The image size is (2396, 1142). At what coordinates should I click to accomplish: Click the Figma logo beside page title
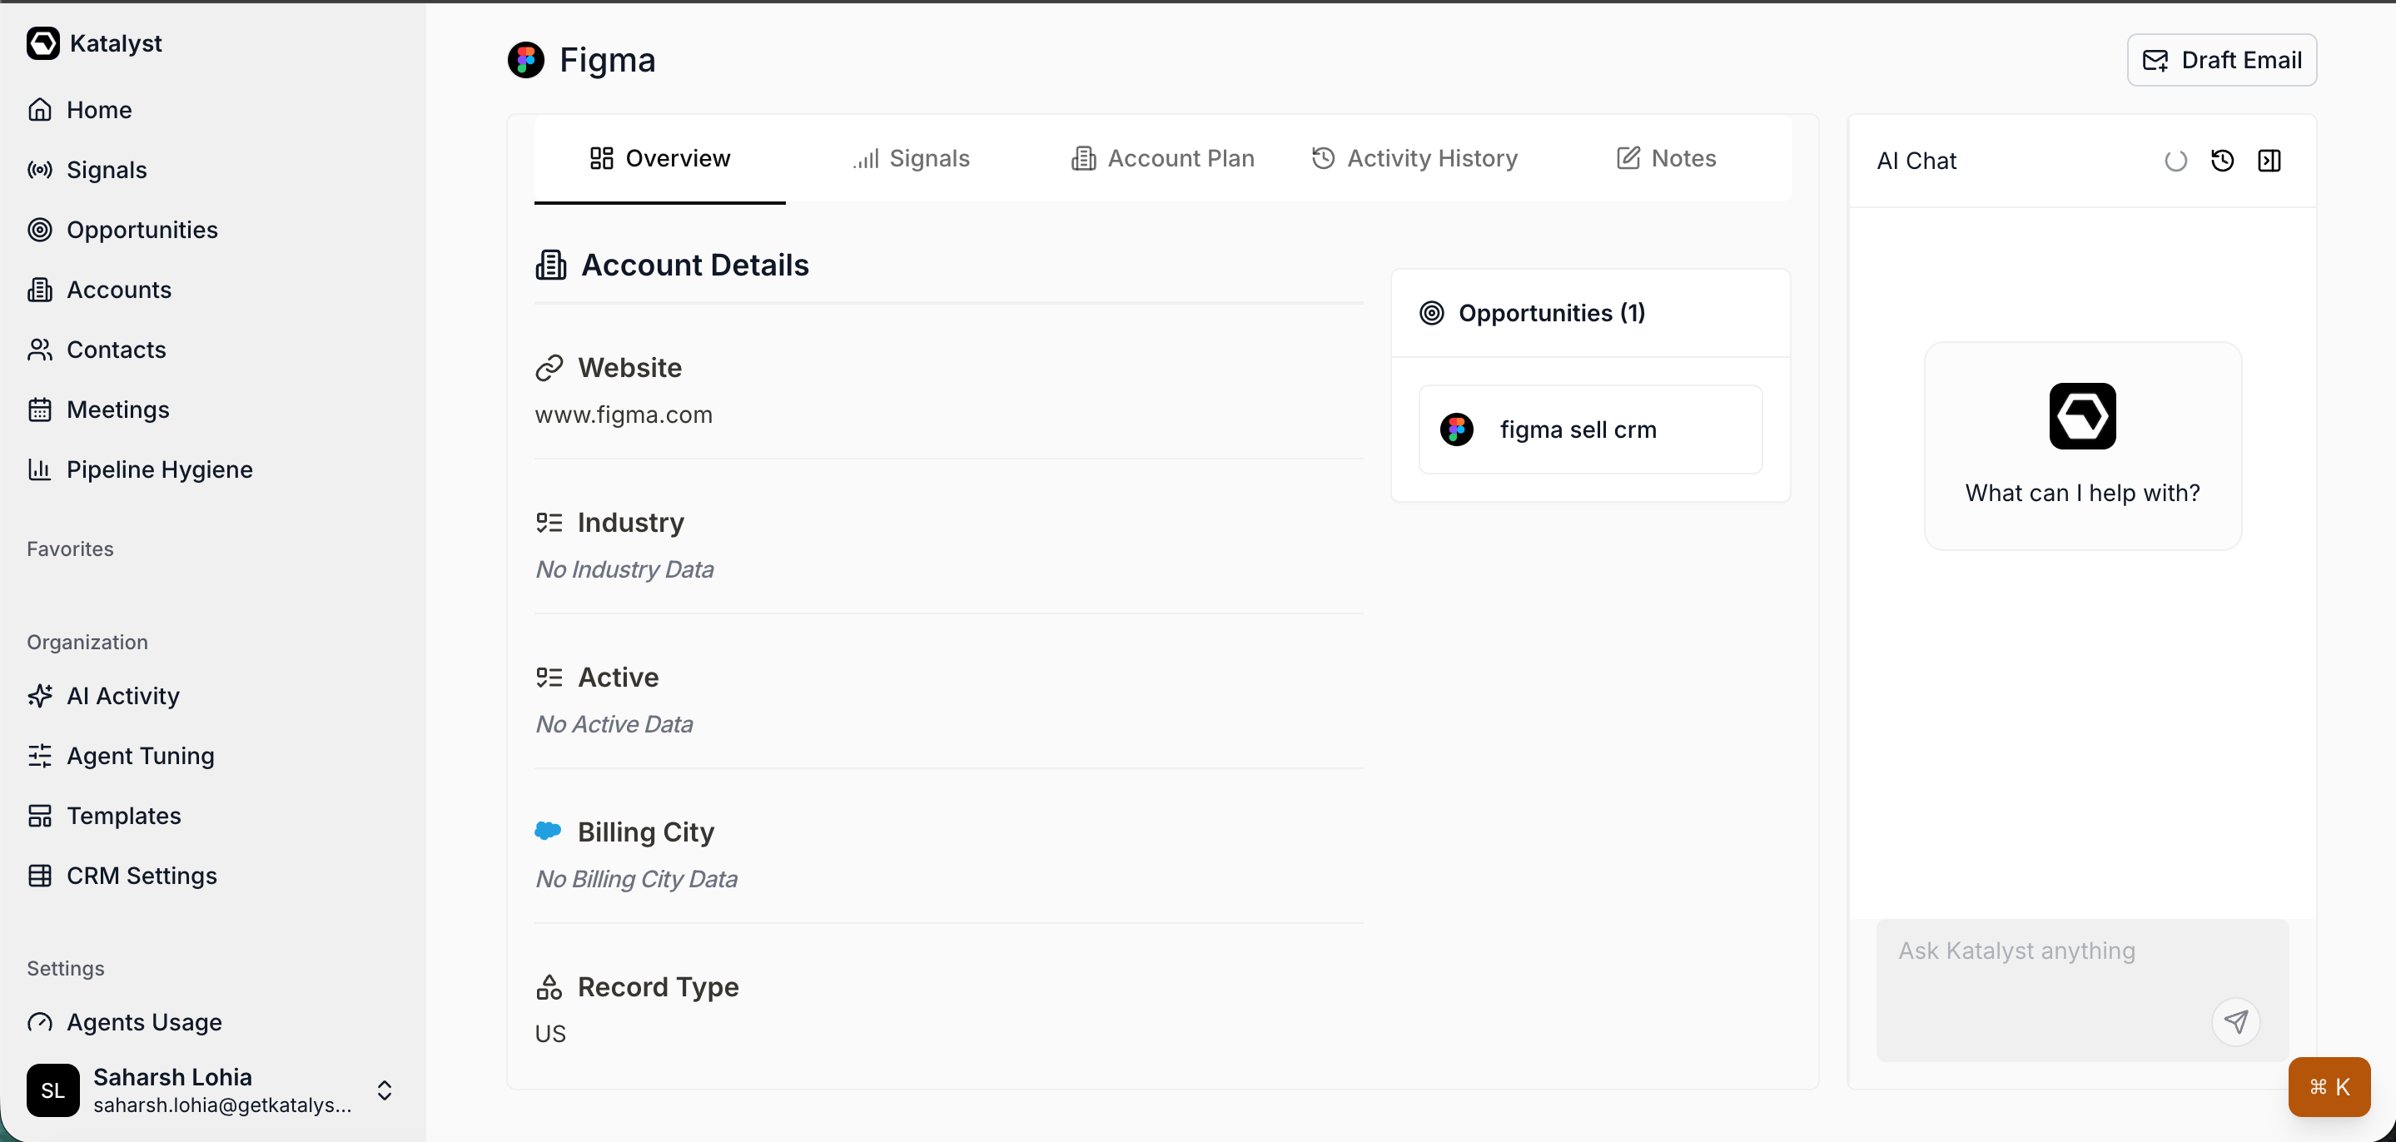[525, 60]
